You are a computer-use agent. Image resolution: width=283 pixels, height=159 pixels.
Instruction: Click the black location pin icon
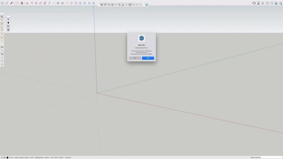click(x=8, y=23)
